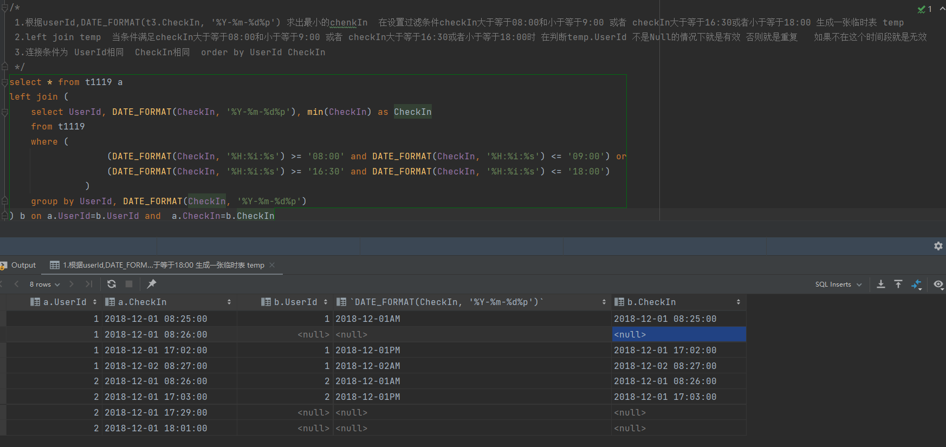Switch to the temp query result tab

163,265
